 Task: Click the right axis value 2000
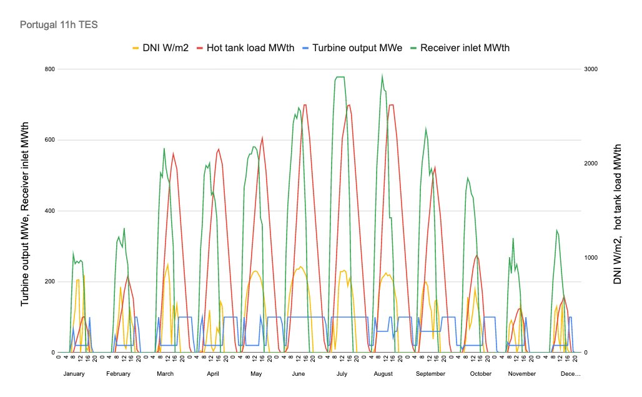pyautogui.click(x=590, y=164)
